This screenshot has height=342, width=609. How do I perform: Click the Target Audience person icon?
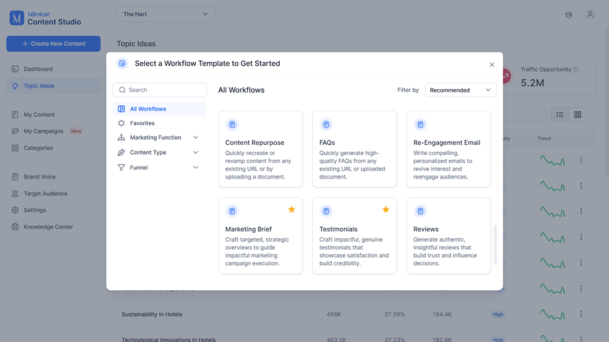[15, 193]
